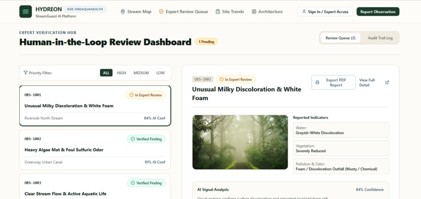Click the clock icon in detail panel In Expert Review badge
The width and height of the screenshot is (421, 199).
pos(221,79)
